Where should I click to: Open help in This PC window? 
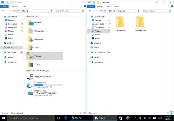(85, 6)
